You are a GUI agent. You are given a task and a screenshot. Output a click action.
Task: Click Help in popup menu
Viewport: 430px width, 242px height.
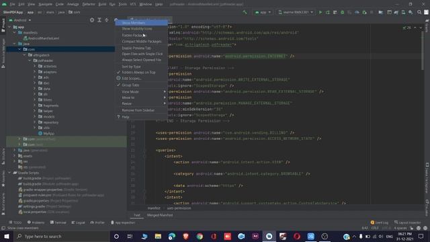[x=142, y=117]
